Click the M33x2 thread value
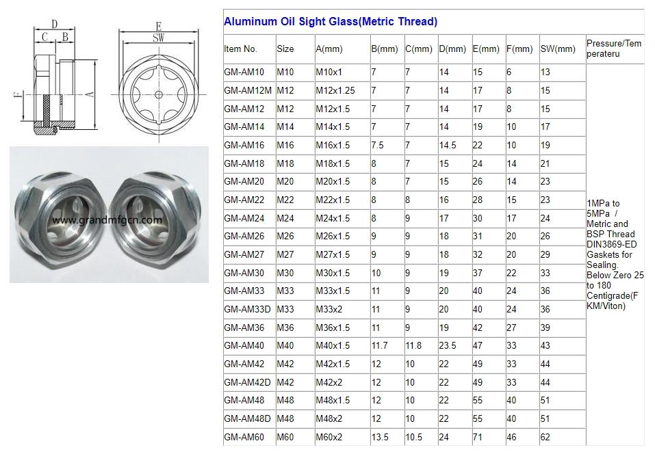The height and width of the screenshot is (454, 655). pos(328,310)
